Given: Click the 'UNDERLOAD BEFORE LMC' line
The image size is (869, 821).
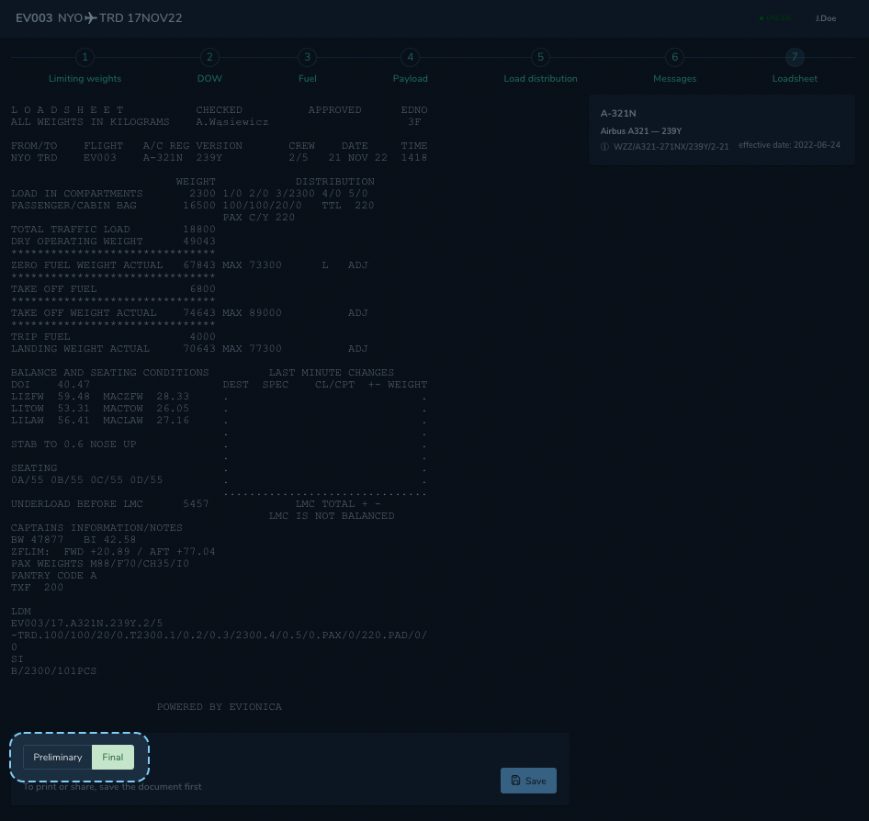Looking at the screenshot, I should (x=109, y=504).
